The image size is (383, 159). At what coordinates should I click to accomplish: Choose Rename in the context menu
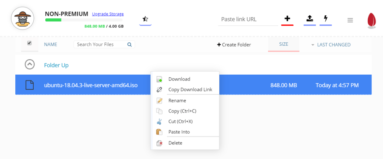tap(177, 100)
